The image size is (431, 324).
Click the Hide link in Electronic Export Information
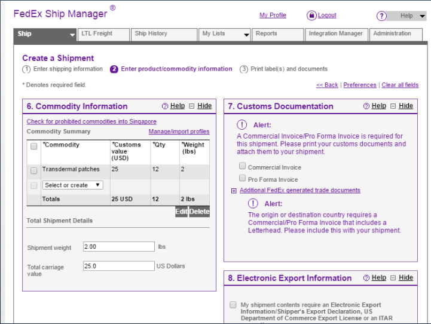pyautogui.click(x=406, y=277)
